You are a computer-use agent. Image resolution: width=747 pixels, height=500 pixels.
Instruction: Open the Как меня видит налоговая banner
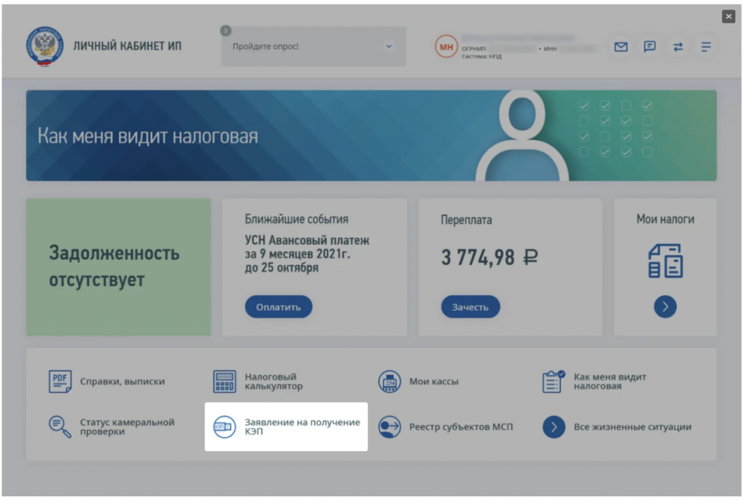point(371,135)
